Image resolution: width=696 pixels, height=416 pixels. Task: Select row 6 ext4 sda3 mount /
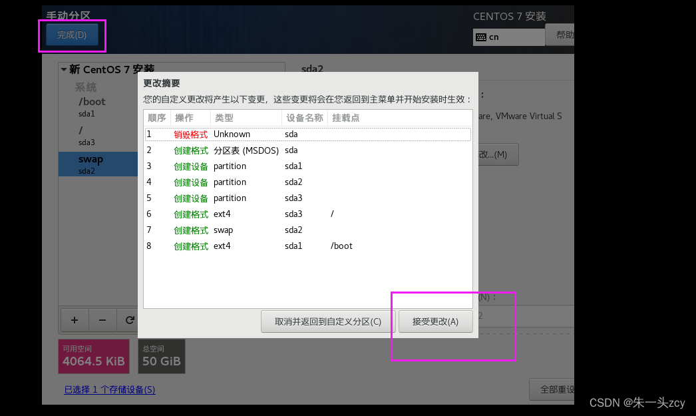pyautogui.click(x=308, y=214)
